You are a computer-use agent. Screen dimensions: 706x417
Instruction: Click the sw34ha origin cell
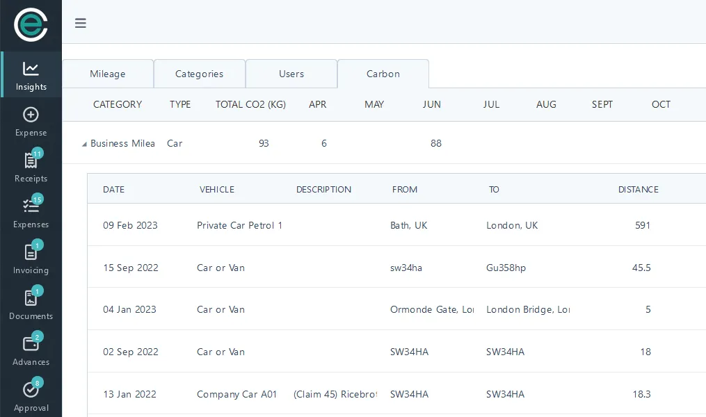click(x=406, y=268)
